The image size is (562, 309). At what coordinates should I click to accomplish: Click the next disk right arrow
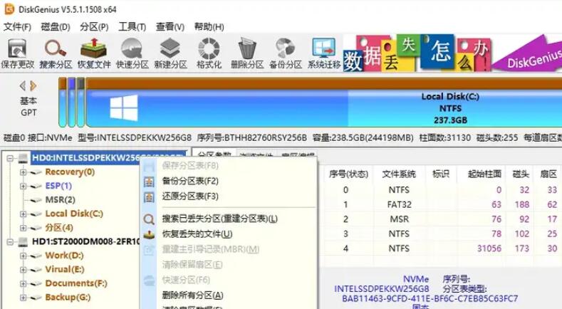tap(33, 85)
